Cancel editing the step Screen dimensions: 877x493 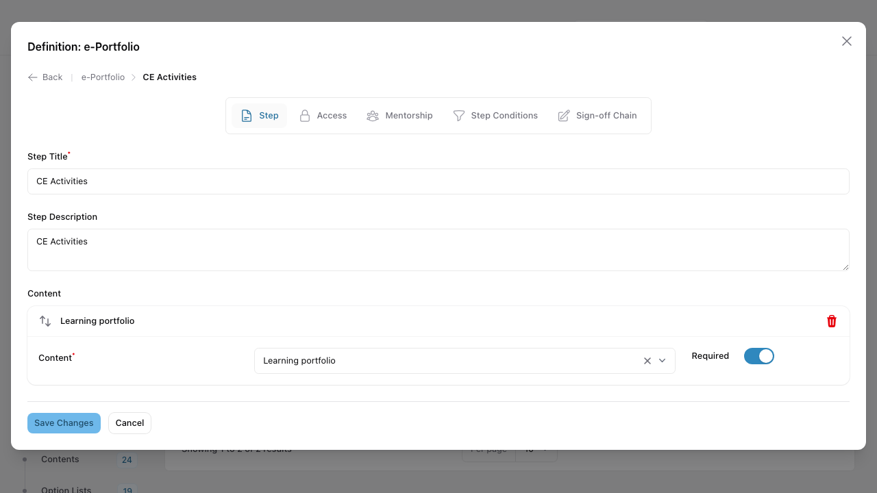tap(129, 423)
